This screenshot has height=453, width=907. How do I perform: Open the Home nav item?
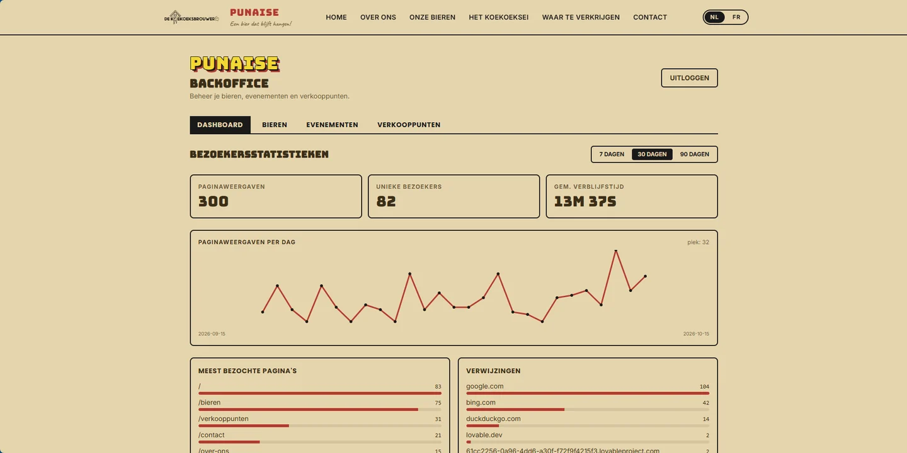coord(336,18)
